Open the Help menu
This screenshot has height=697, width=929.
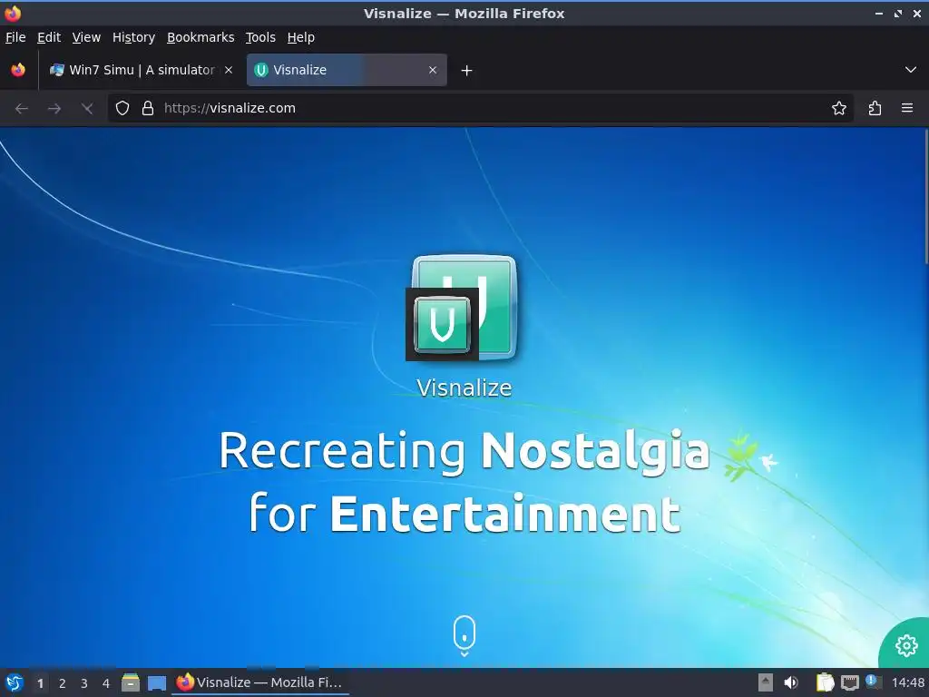pos(301,37)
